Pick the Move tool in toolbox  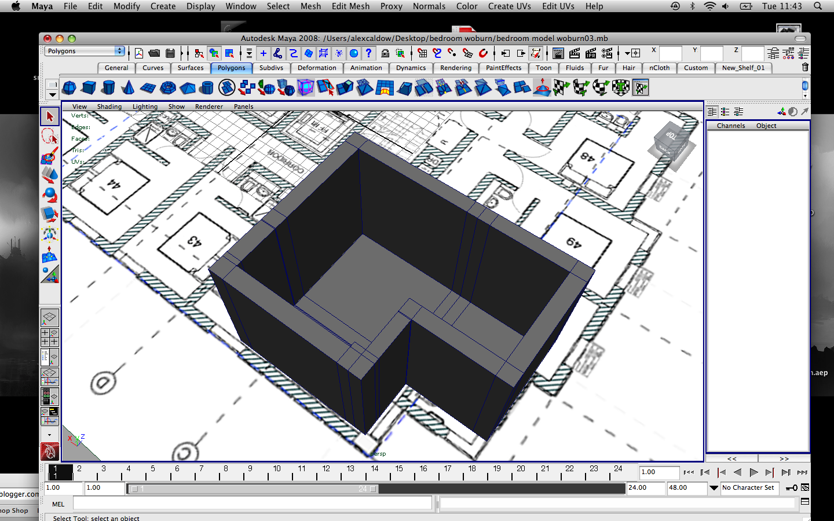(x=50, y=175)
